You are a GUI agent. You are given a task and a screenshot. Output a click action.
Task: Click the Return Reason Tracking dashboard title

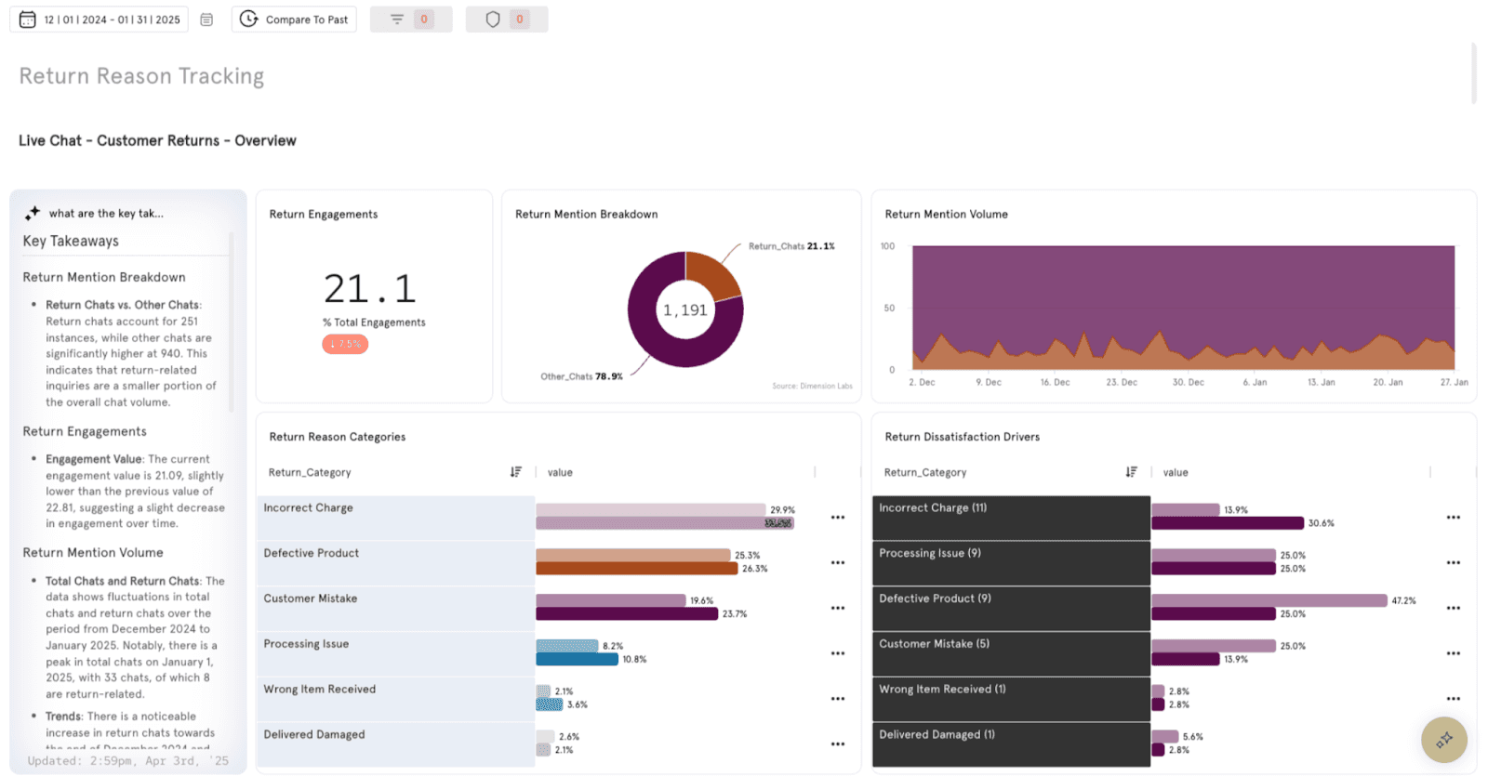[141, 76]
